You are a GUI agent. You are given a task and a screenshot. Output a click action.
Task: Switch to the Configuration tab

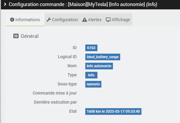(62, 20)
